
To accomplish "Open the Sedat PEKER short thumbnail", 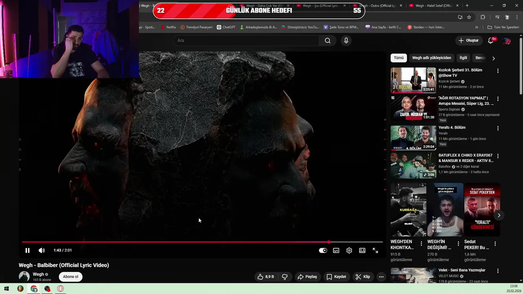I will pyautogui.click(x=482, y=209).
